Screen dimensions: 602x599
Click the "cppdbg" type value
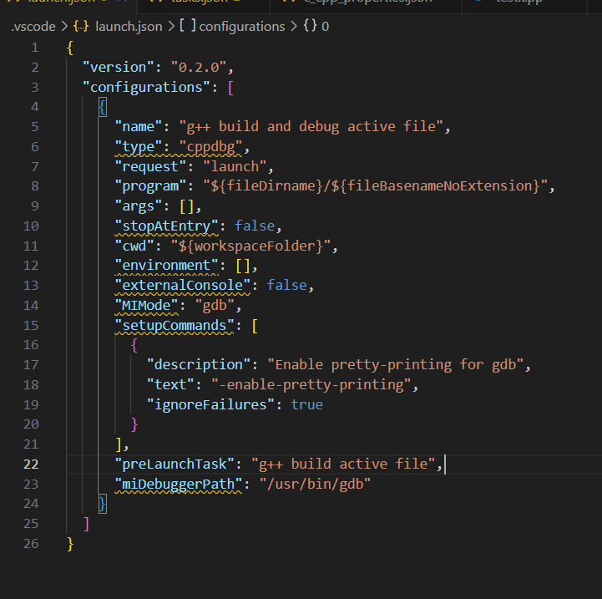pyautogui.click(x=210, y=146)
